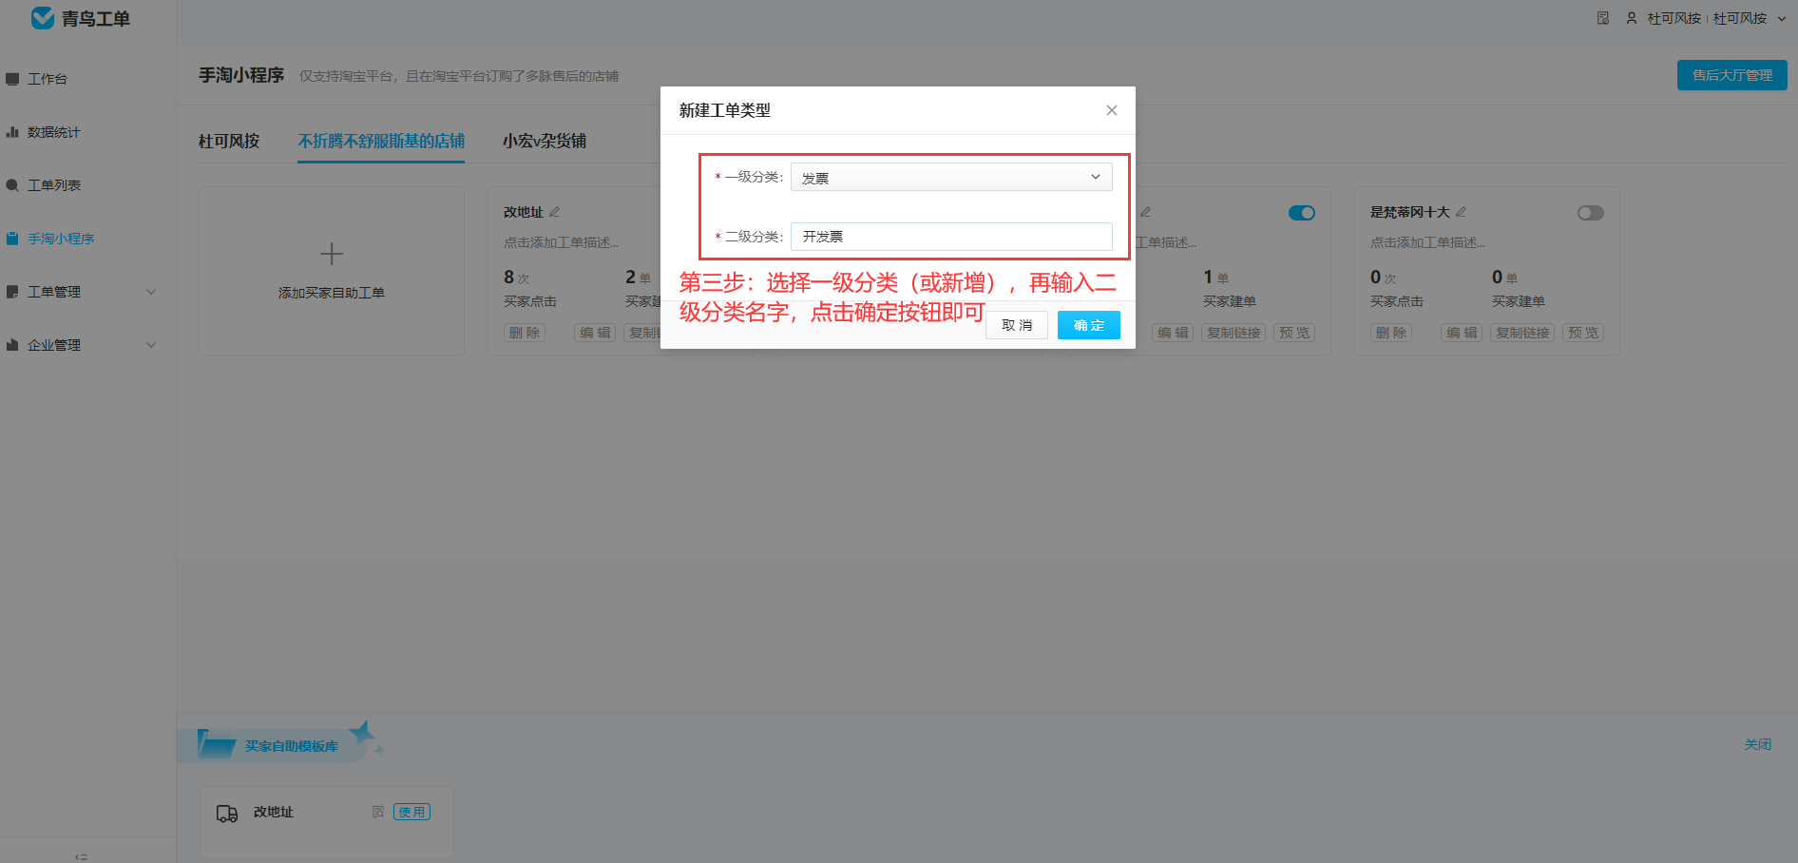
Task: Click 编辑 on the card behind the dialog
Action: pyautogui.click(x=1173, y=333)
